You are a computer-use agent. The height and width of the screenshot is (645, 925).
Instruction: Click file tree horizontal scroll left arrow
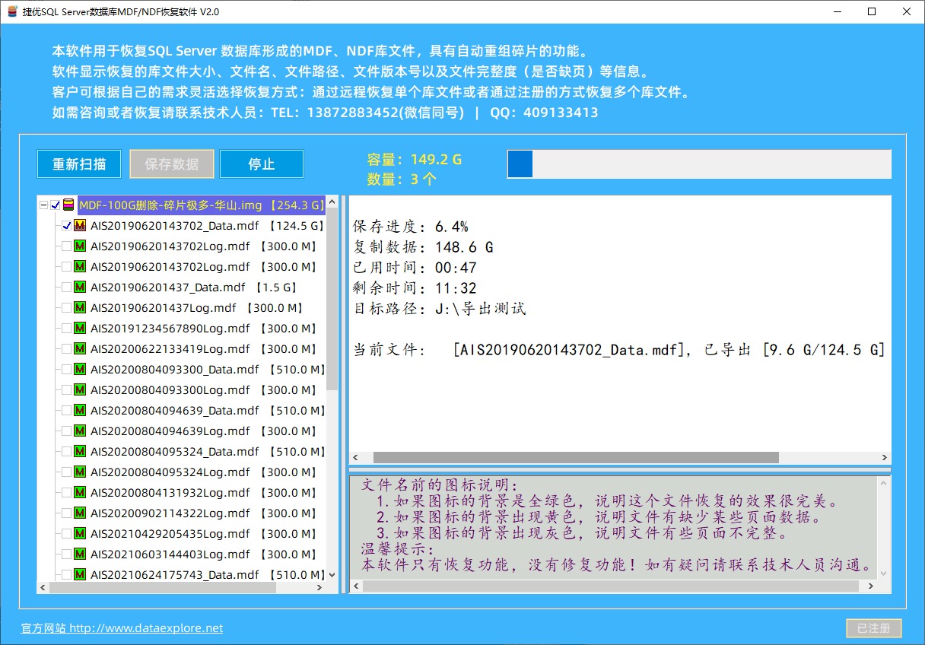[43, 588]
